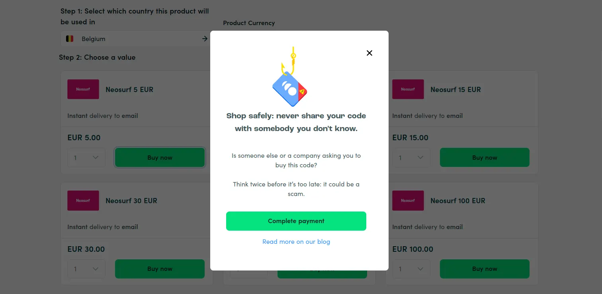Click the Neosurf 30 EUR logo thumbnail
The width and height of the screenshot is (602, 294).
(x=83, y=200)
